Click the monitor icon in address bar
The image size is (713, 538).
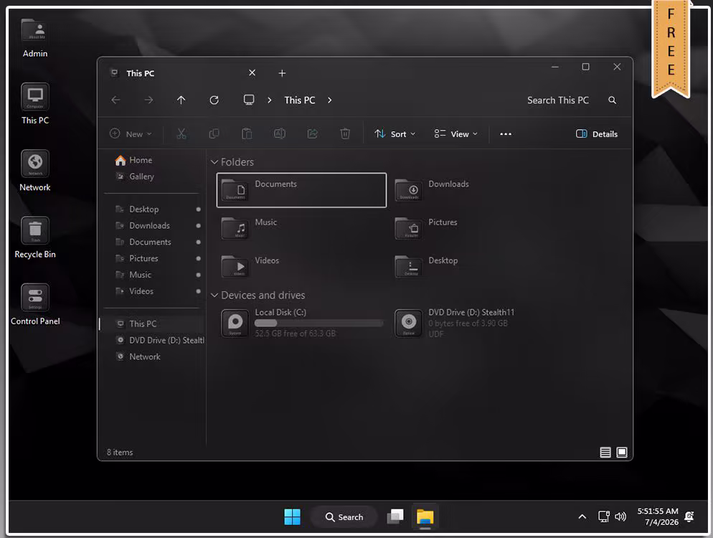[249, 100]
